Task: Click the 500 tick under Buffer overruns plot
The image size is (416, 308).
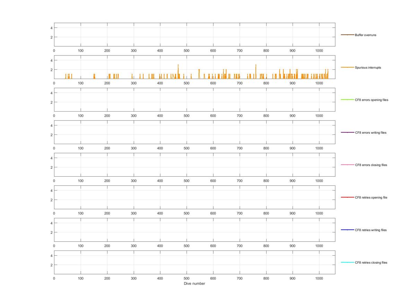Action: pyautogui.click(x=187, y=51)
